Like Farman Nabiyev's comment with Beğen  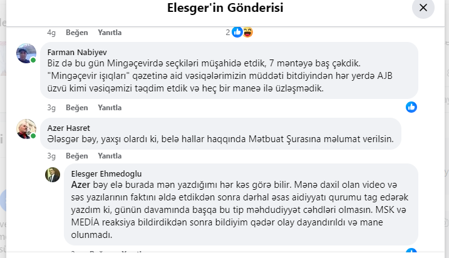point(77,108)
